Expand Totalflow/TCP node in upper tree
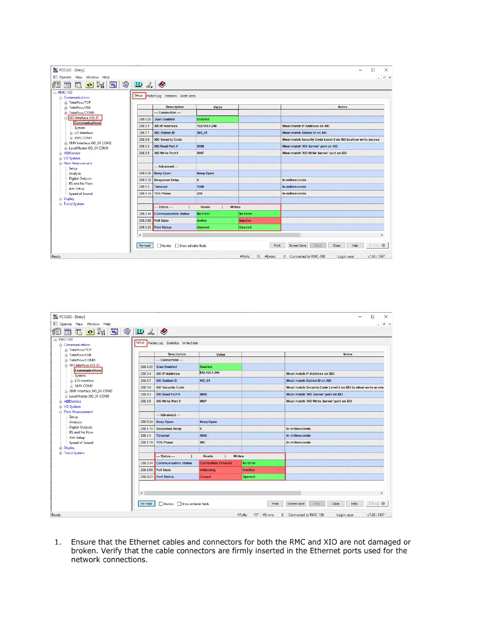 click(66, 103)
